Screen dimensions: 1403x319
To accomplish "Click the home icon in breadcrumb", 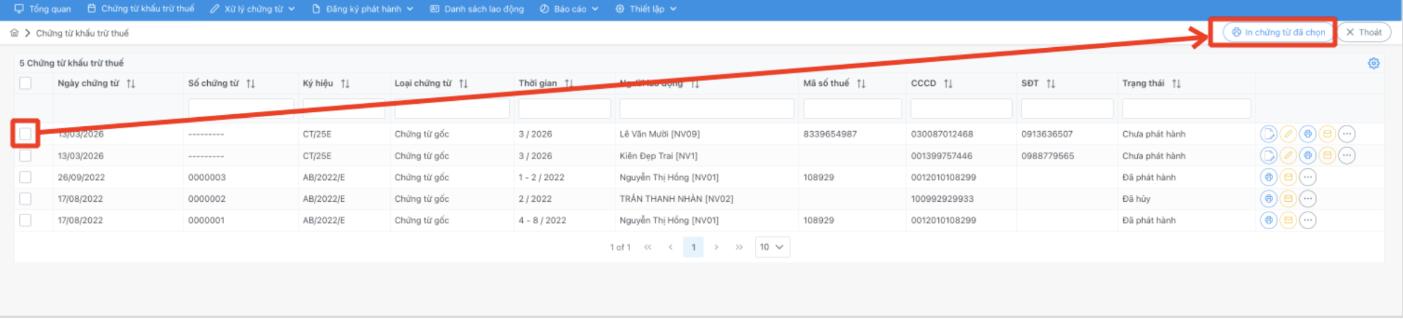I will point(15,33).
